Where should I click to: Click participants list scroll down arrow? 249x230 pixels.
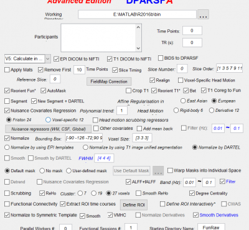138,48
